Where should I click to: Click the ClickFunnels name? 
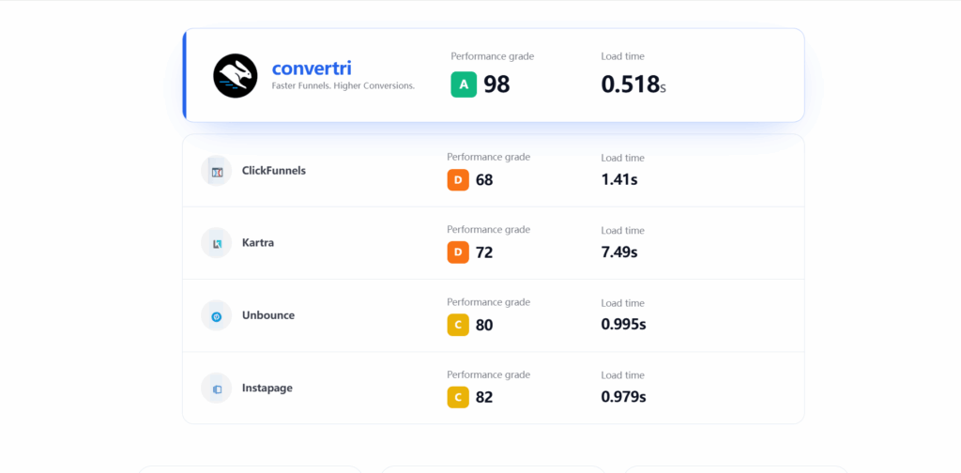click(x=274, y=170)
